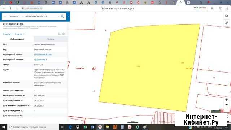The height and width of the screenshot is (130, 231).
Task: Zoom in the map with plus button
Action: pyautogui.click(x=227, y=100)
